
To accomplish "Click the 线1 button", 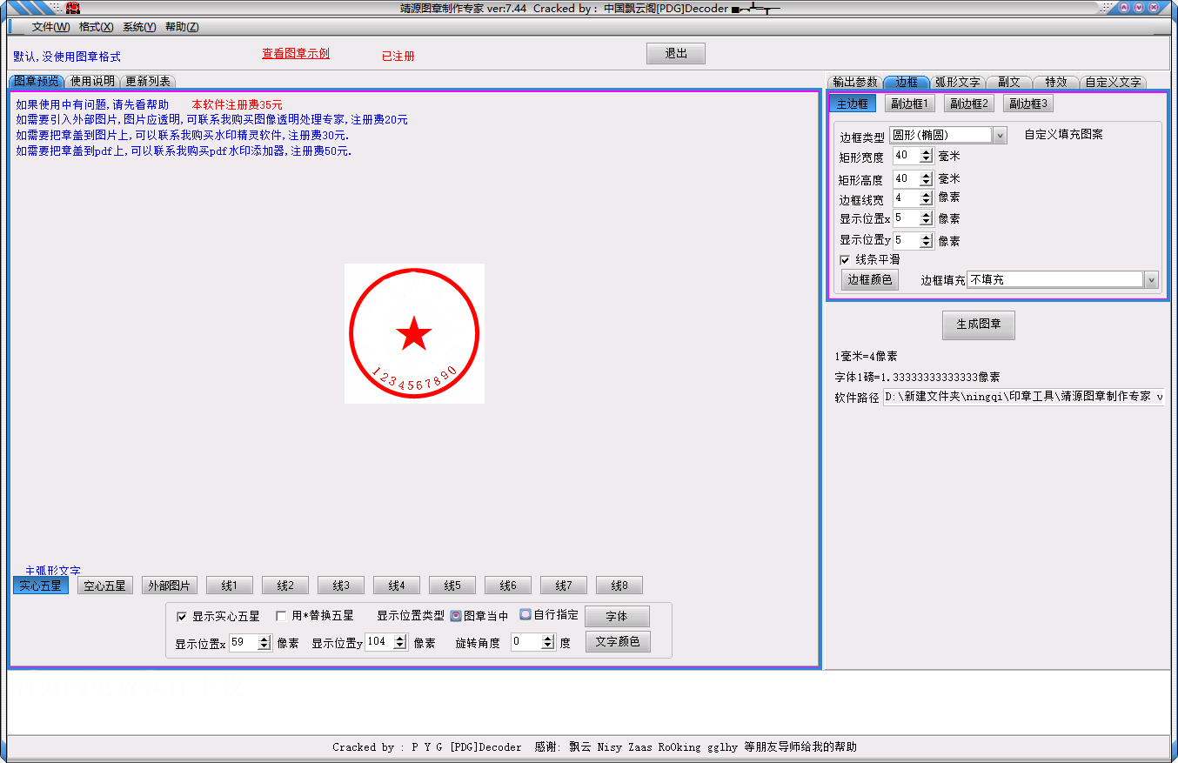I will coord(230,586).
